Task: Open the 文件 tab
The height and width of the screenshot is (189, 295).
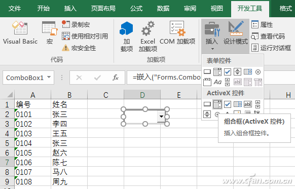Action: (x=15, y=9)
